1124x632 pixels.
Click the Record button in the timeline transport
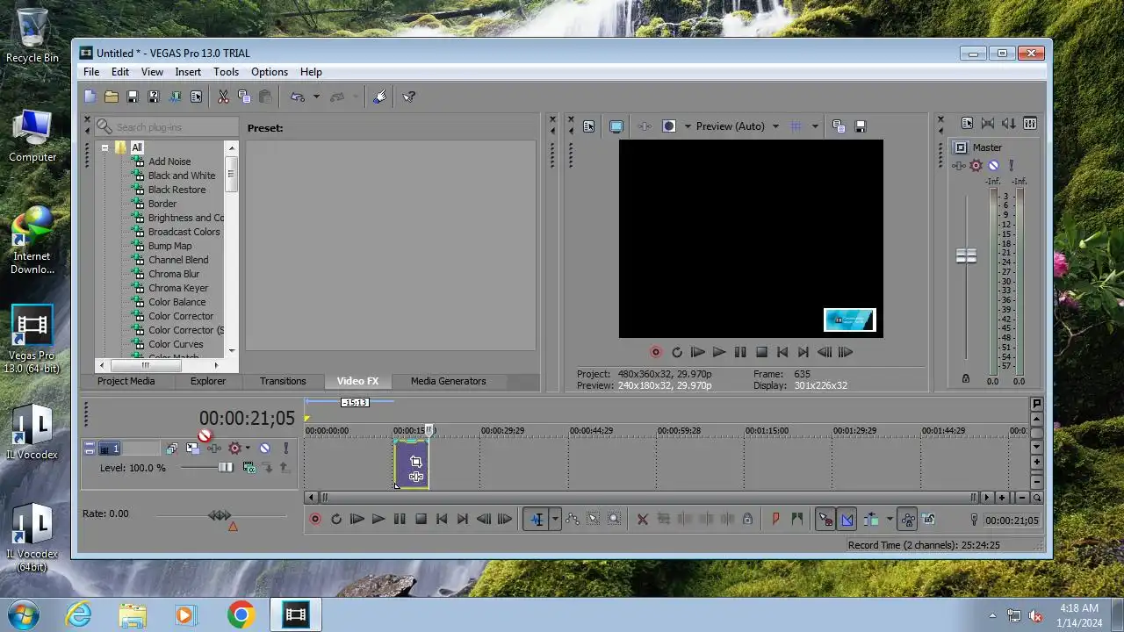click(x=315, y=520)
